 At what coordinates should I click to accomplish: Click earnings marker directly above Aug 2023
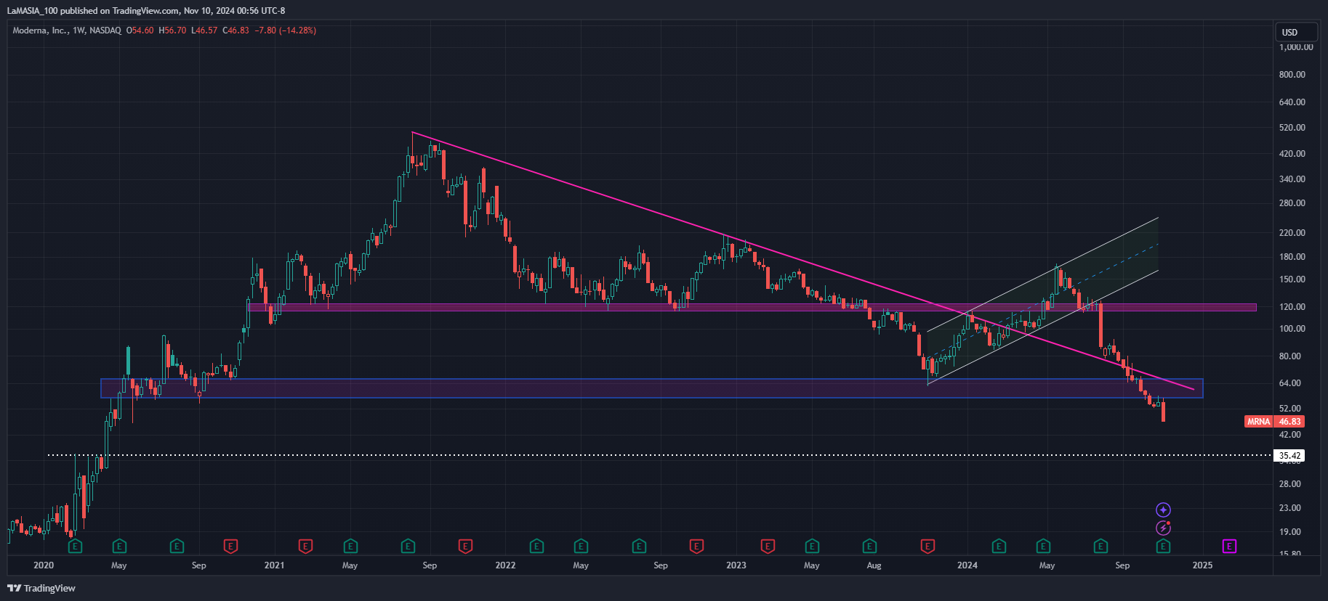click(869, 546)
